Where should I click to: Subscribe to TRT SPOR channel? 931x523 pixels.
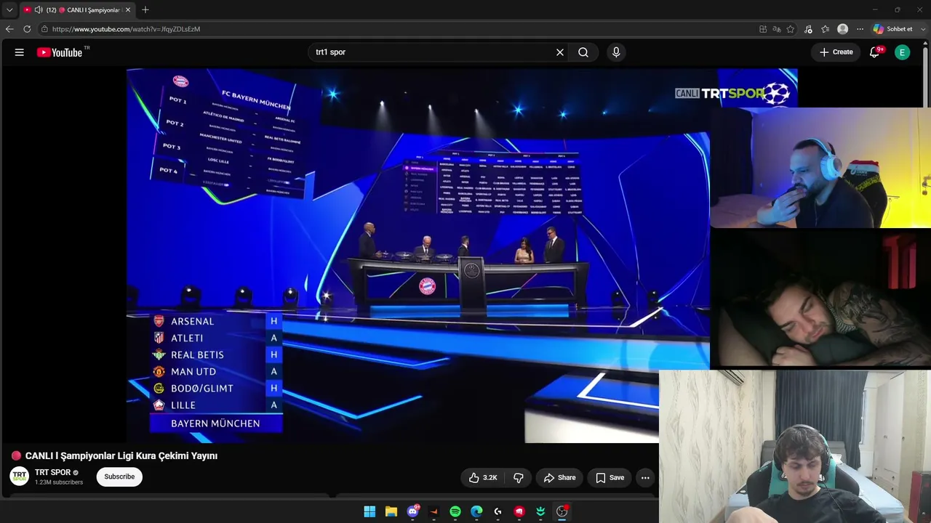point(119,477)
